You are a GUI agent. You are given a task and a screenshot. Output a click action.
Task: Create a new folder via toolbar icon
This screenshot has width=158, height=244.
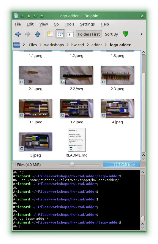click(x=50, y=34)
